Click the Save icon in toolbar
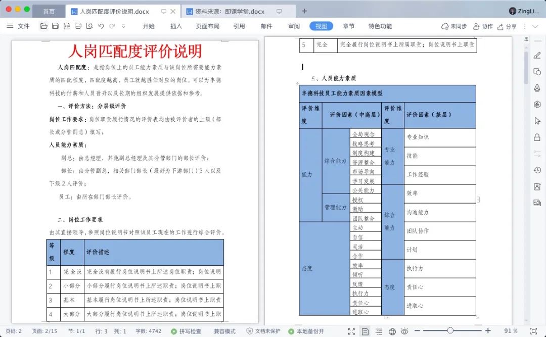546x337 pixels. (55, 26)
